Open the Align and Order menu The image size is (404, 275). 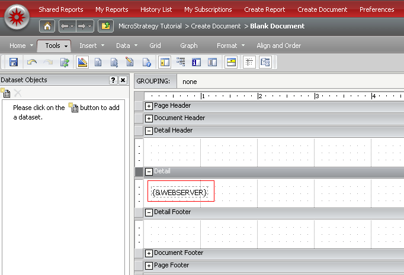278,46
